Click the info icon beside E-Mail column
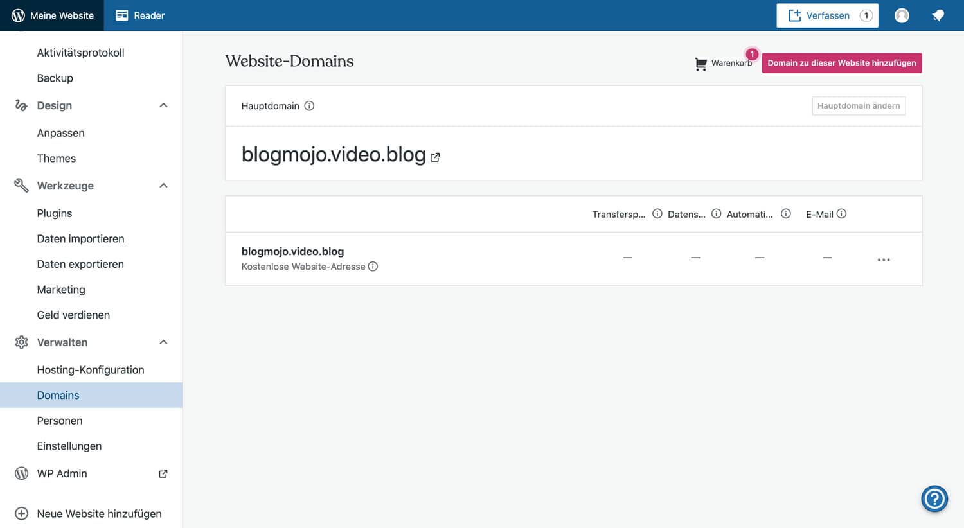964x528 pixels. (x=842, y=214)
